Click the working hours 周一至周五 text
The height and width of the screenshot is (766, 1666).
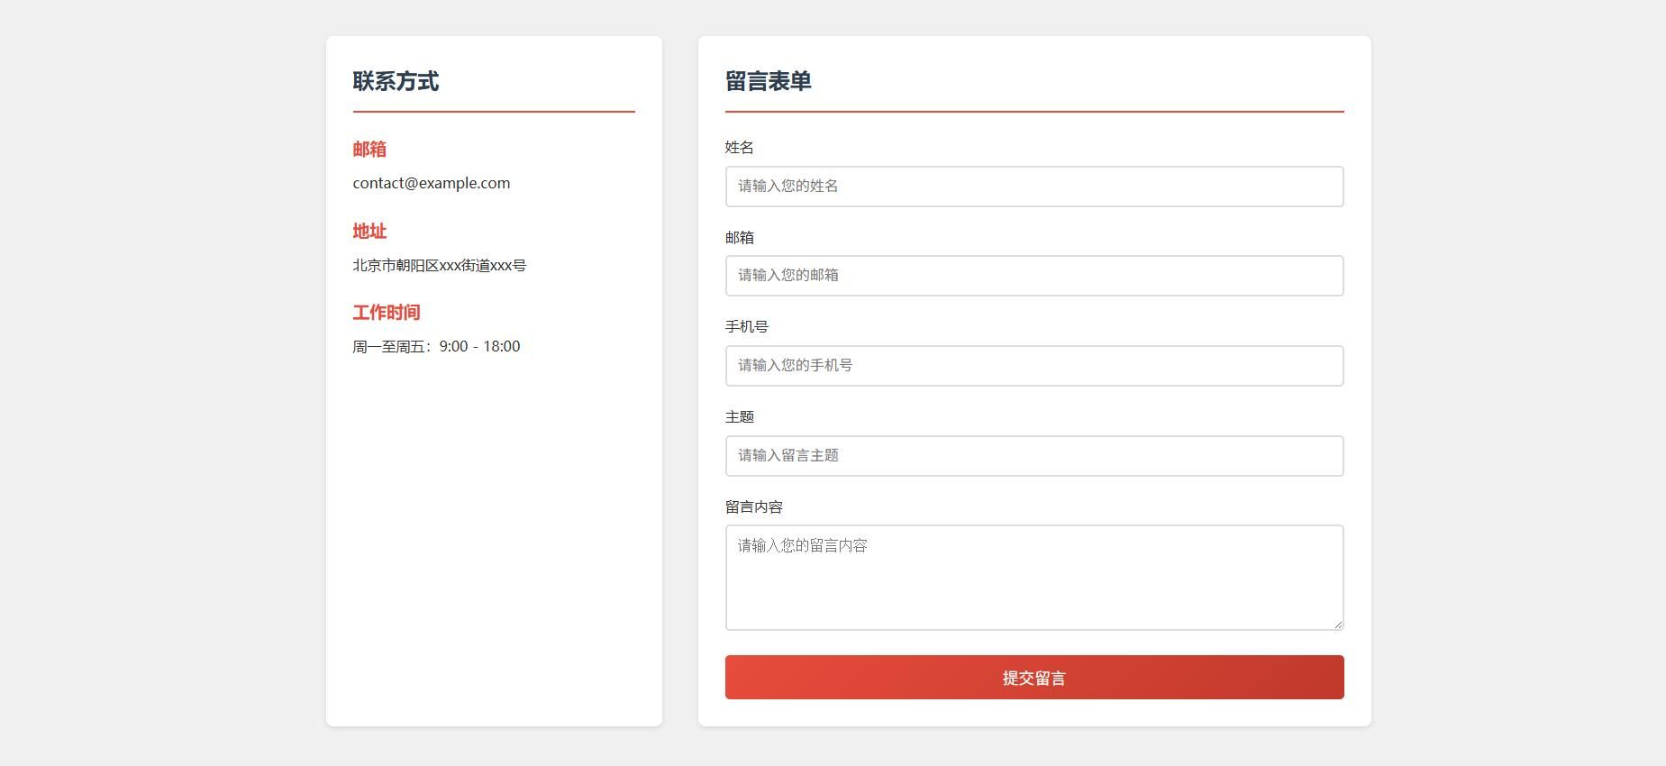(437, 347)
